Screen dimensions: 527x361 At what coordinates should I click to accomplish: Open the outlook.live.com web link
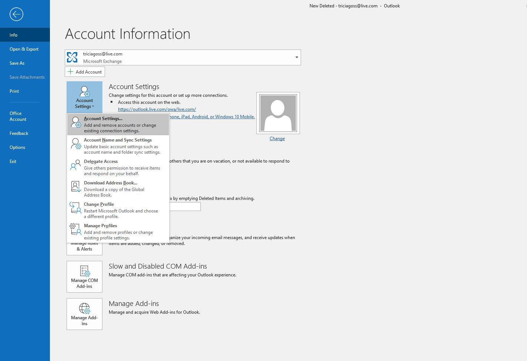[x=157, y=109]
